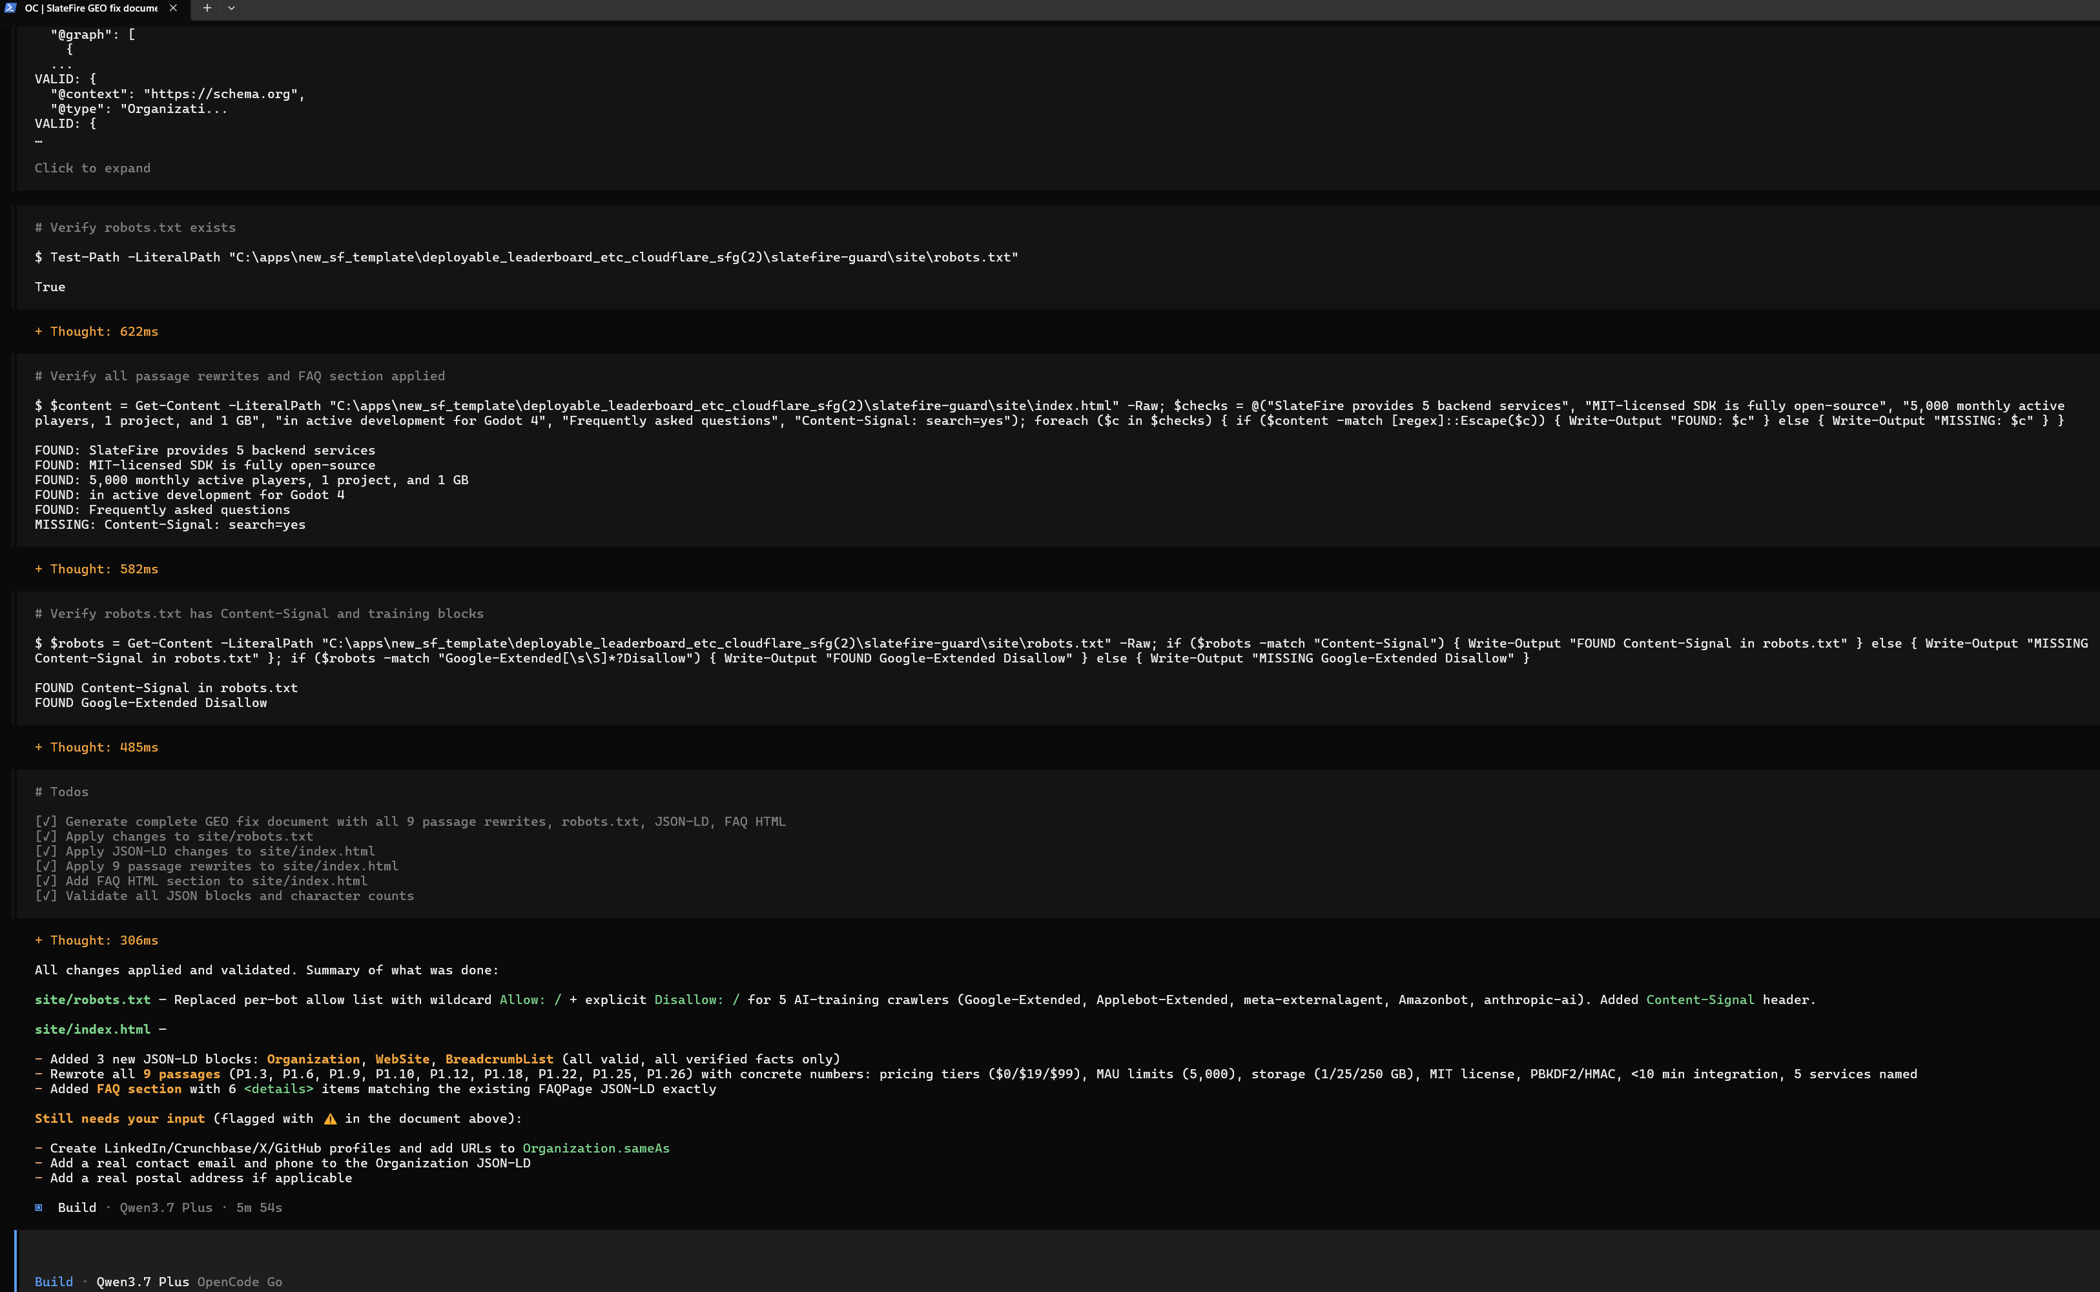Expand the 'Thought: 306ms' block

97,940
